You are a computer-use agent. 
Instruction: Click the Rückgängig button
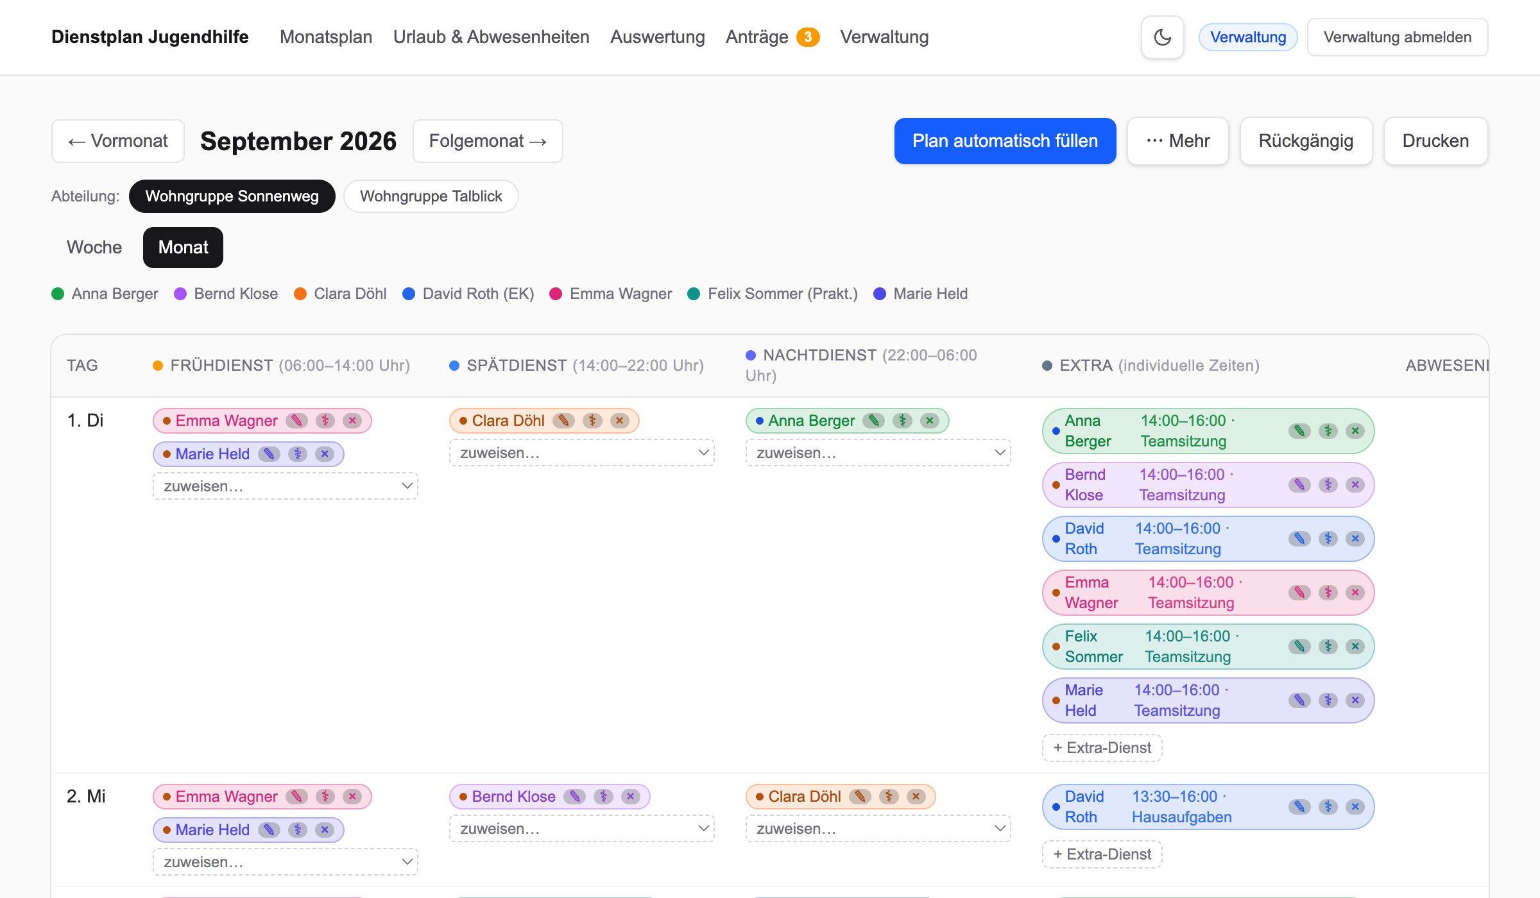coord(1306,141)
